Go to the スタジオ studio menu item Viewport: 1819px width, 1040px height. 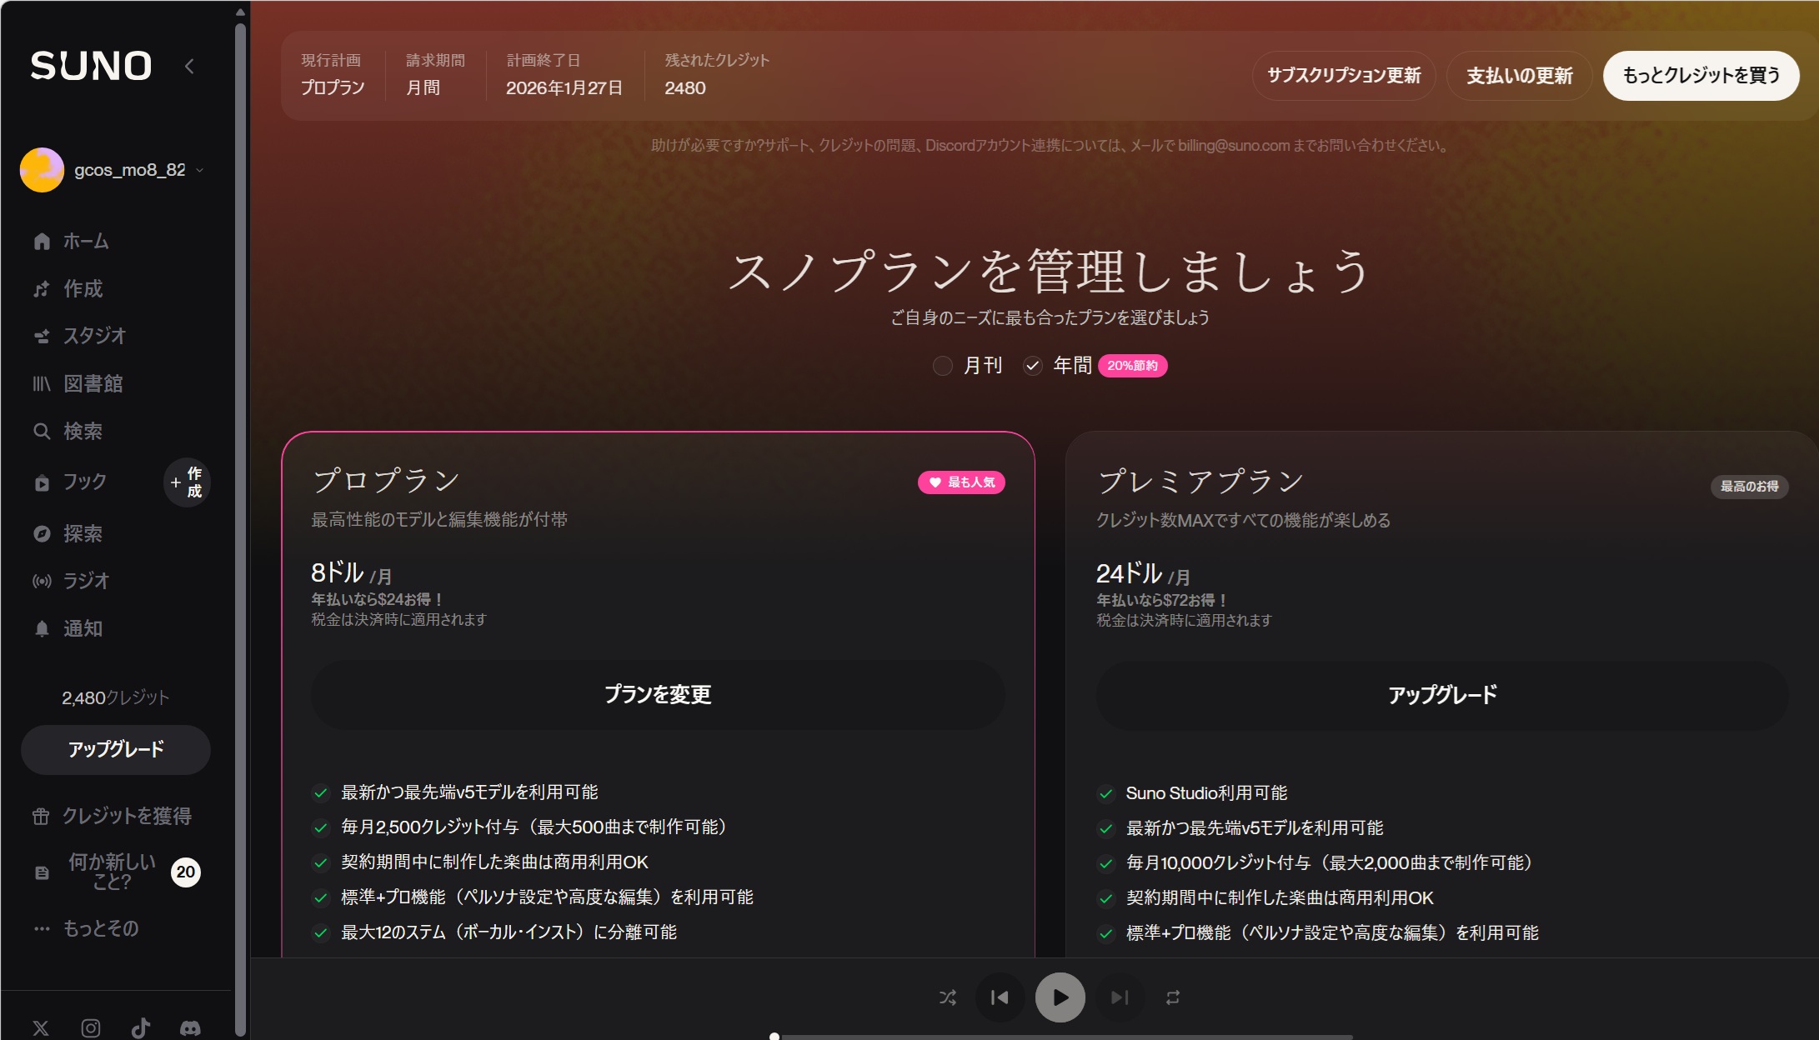(94, 336)
